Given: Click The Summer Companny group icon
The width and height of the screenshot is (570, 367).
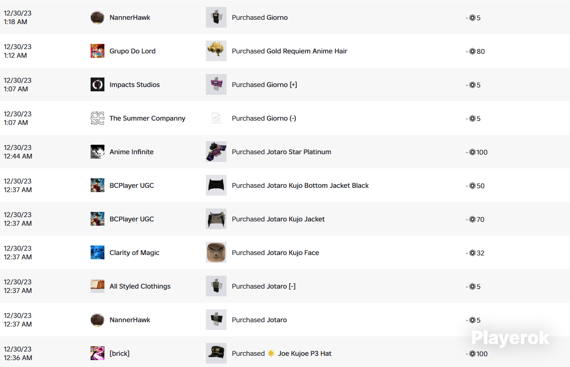Looking at the screenshot, I should pos(98,118).
